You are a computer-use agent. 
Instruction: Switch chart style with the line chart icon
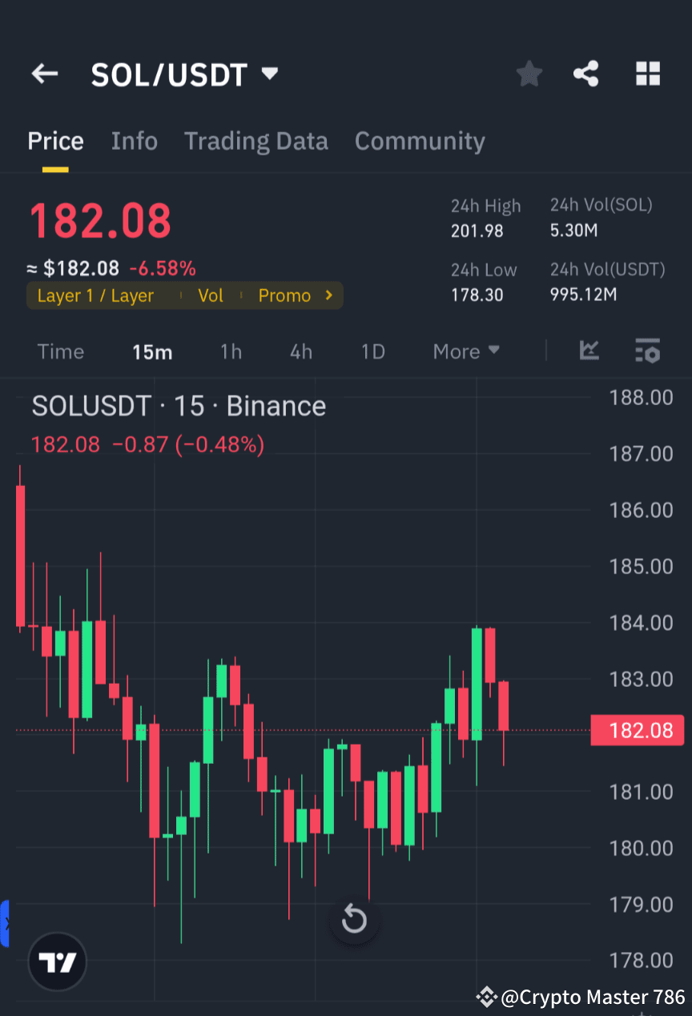[x=589, y=351]
